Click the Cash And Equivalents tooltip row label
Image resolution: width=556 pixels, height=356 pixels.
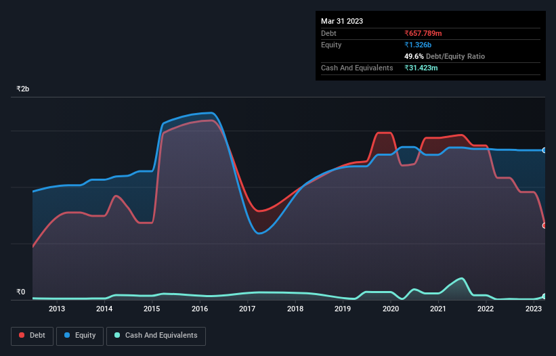pyautogui.click(x=357, y=68)
